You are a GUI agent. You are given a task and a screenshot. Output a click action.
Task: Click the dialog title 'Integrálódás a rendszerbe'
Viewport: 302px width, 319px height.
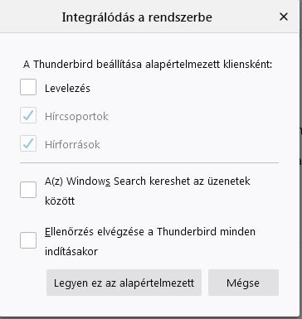pos(137,17)
